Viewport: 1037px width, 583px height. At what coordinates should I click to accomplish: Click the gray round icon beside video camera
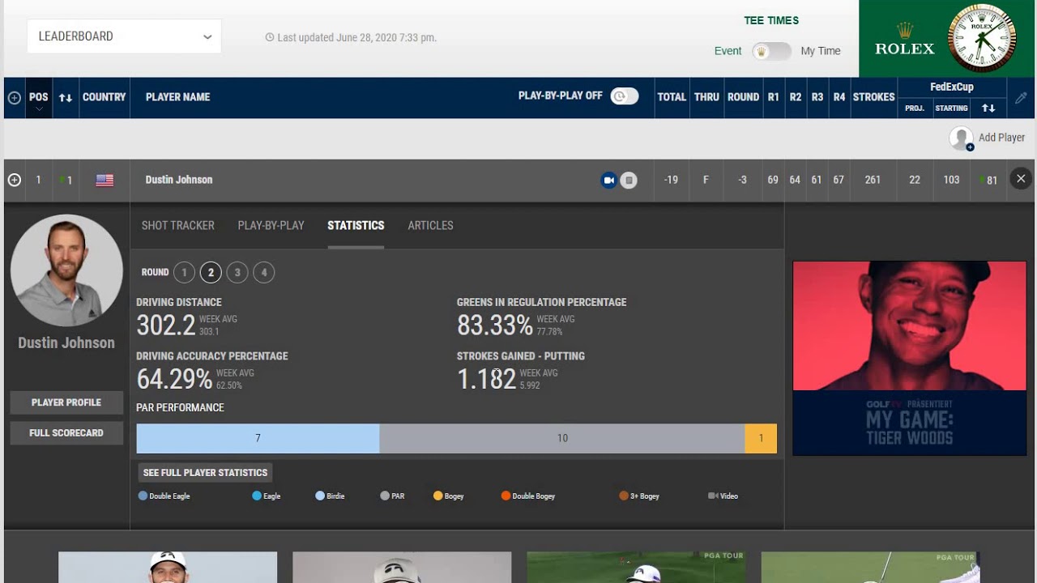629,180
